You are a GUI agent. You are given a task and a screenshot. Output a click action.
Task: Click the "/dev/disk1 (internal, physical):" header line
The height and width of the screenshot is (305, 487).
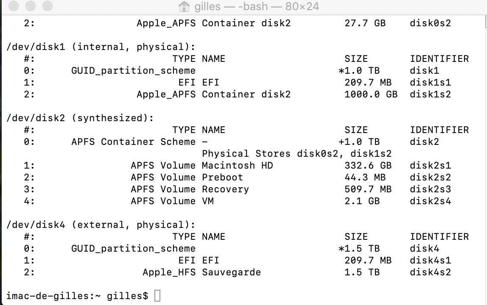101,47
